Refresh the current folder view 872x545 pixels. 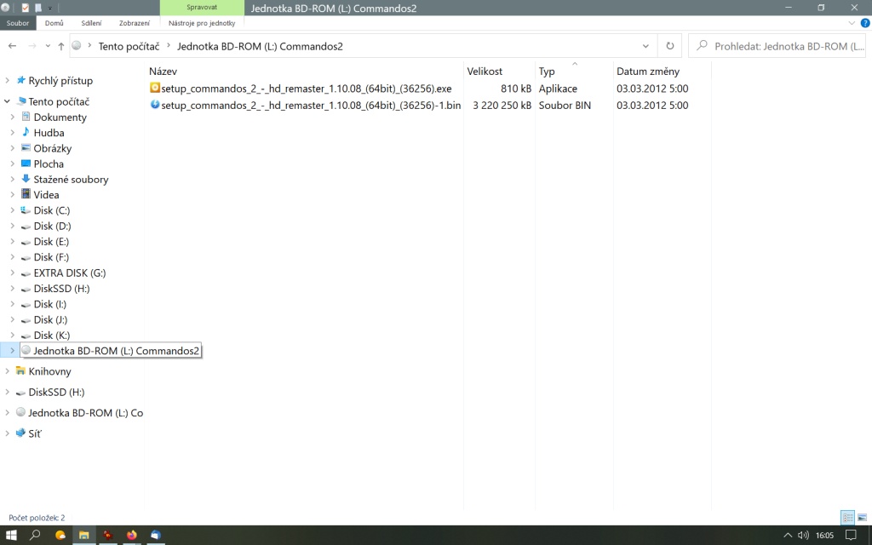[670, 46]
